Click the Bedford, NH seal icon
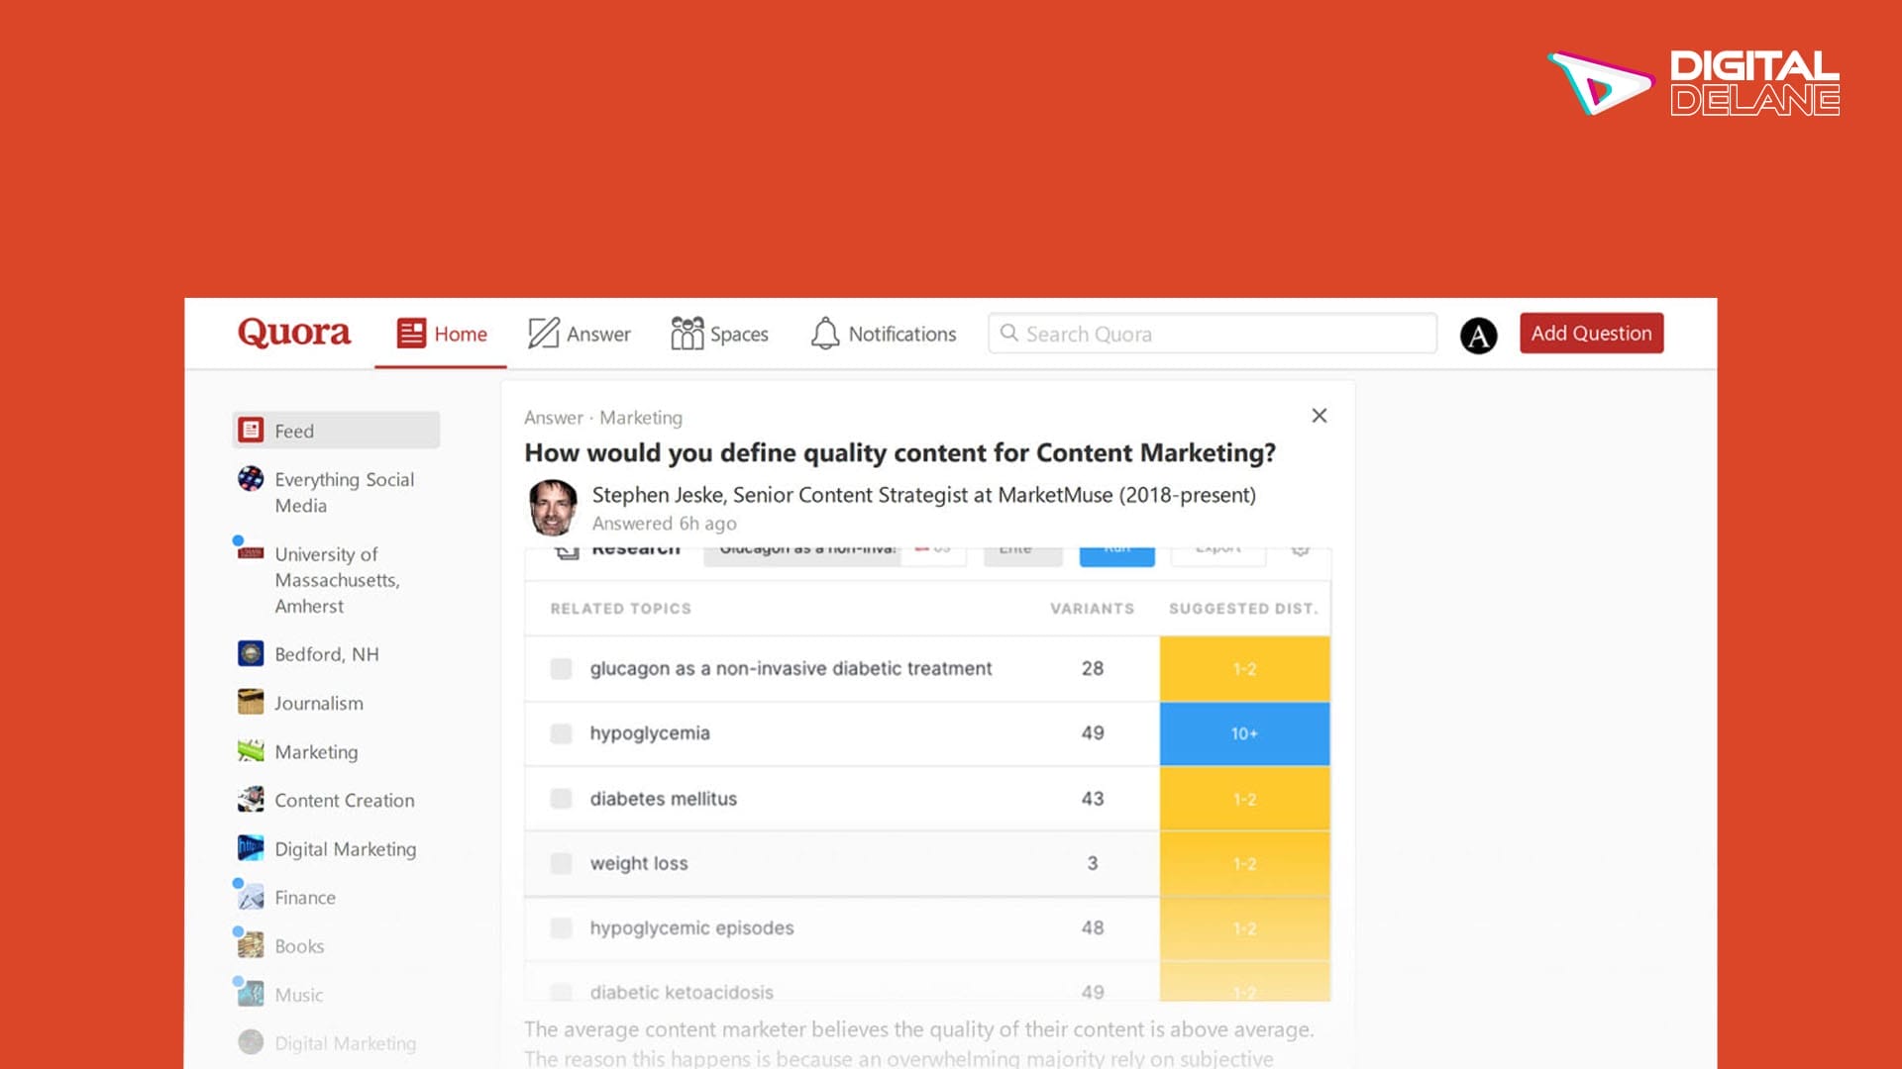This screenshot has height=1069, width=1902. click(251, 653)
